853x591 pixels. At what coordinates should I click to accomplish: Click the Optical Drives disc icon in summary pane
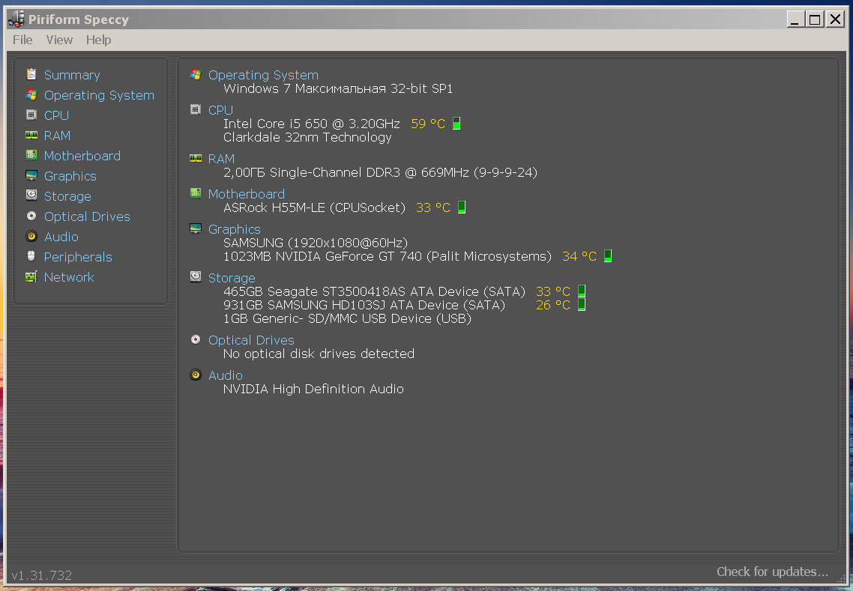pyautogui.click(x=196, y=339)
